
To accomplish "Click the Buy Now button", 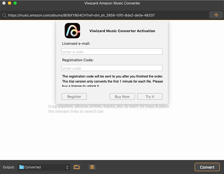I will (122, 96).
